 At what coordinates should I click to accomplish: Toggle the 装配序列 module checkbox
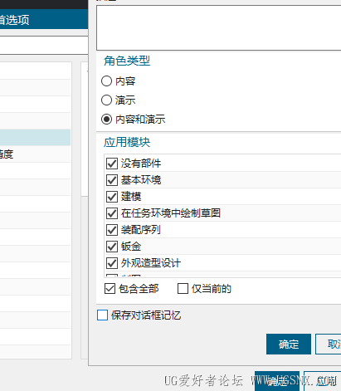(x=112, y=230)
